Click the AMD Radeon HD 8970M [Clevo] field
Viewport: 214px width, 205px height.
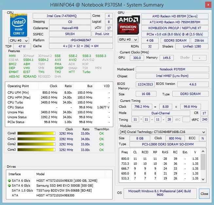point(175,16)
